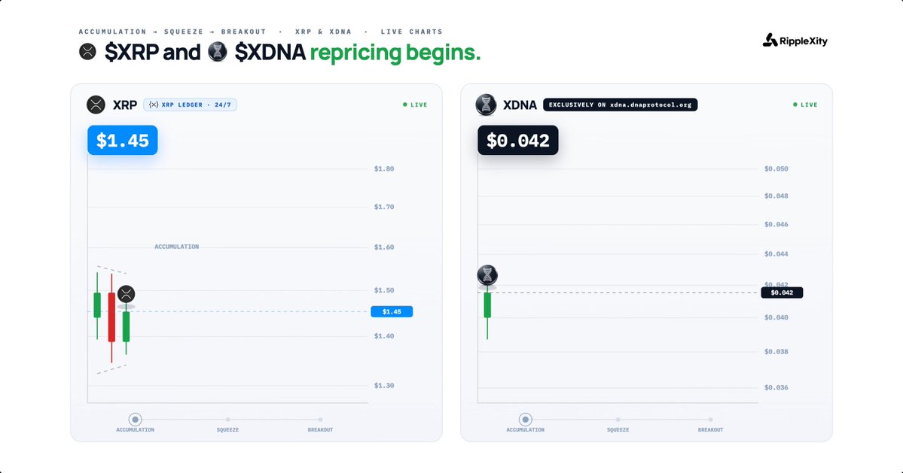
Task: Click the $0.048 axis label
Action: [776, 196]
